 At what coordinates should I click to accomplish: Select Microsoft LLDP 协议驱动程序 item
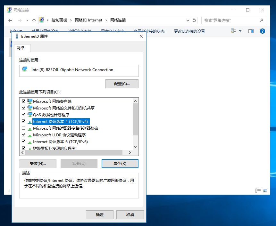(59, 135)
